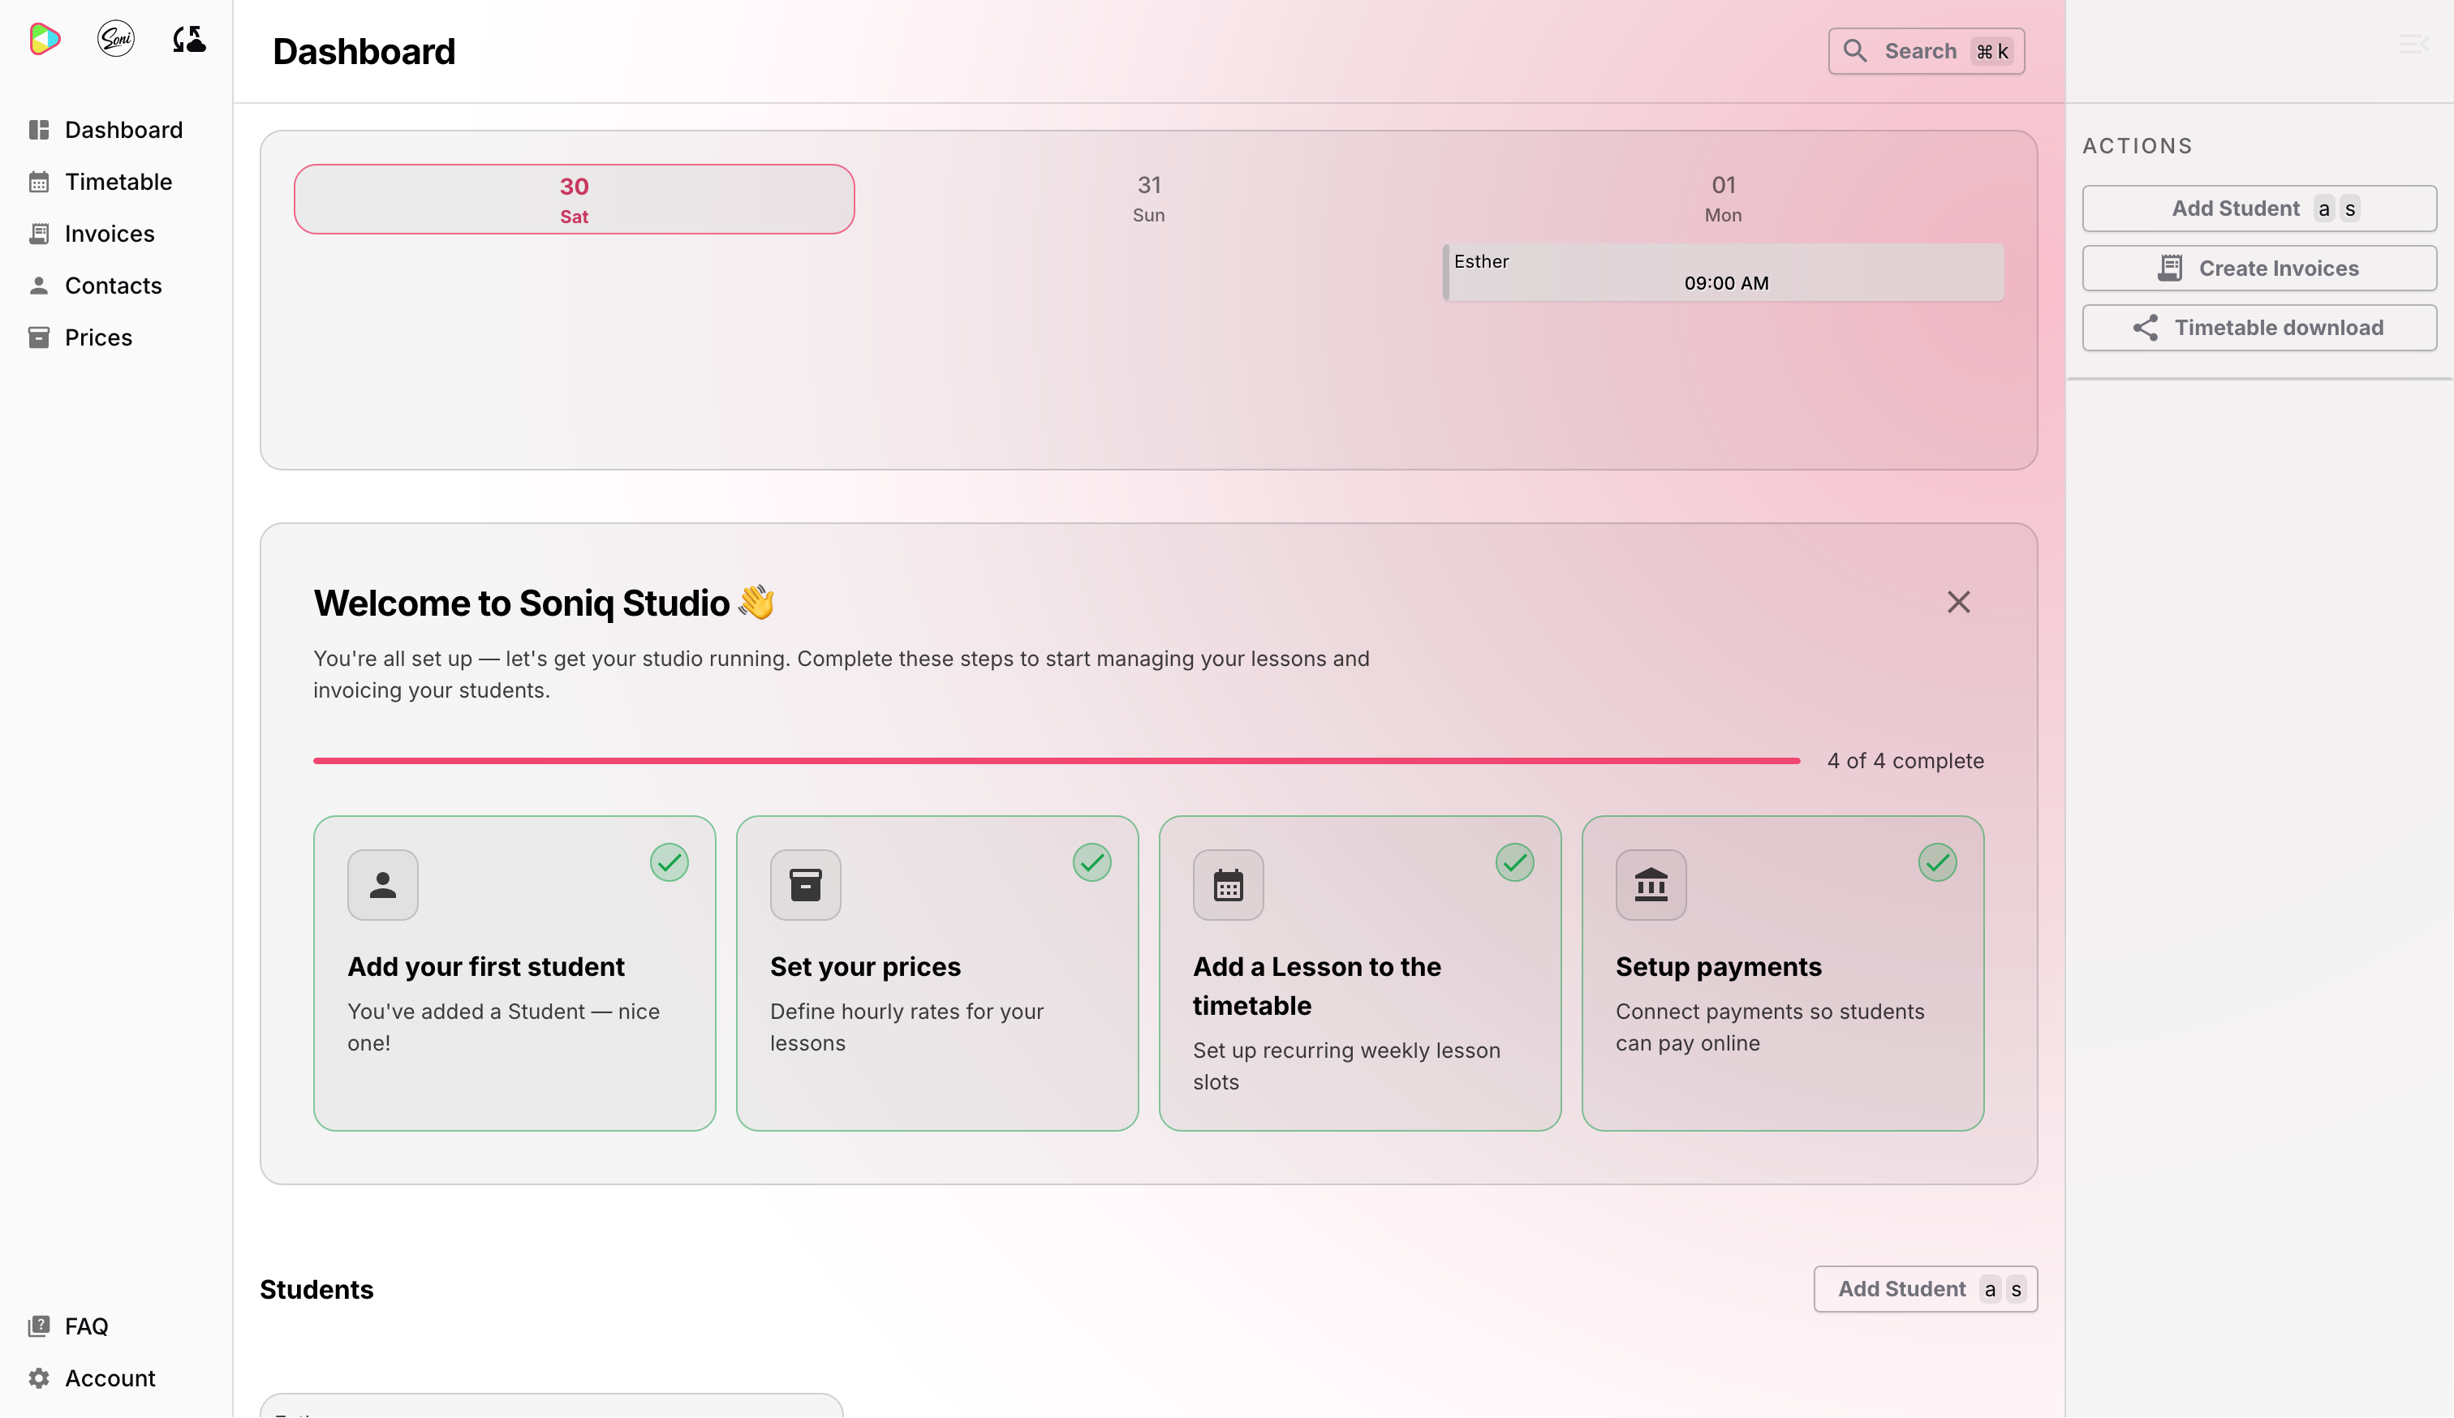The height and width of the screenshot is (1418, 2454).
Task: Select the 31 Sun day column
Action: pyautogui.click(x=1148, y=199)
